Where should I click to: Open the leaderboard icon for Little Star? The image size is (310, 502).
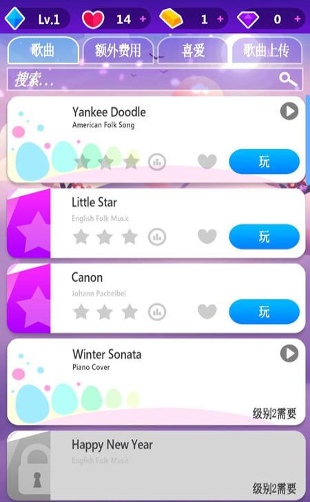[157, 237]
